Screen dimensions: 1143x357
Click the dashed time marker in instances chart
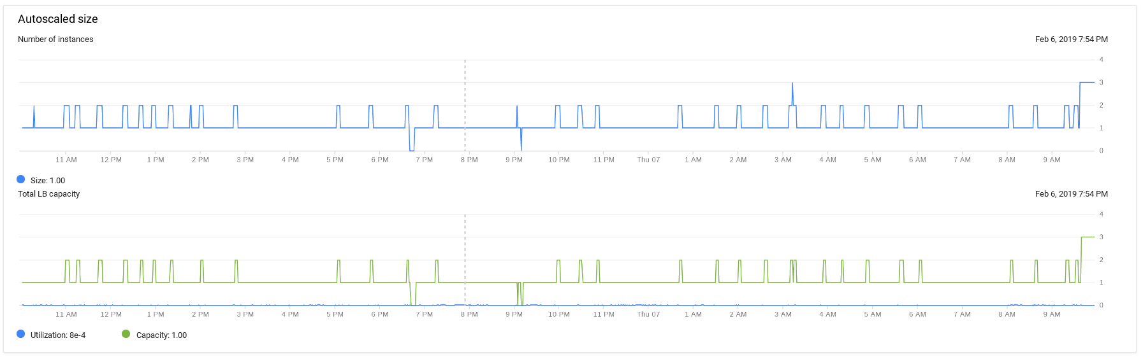465,105
